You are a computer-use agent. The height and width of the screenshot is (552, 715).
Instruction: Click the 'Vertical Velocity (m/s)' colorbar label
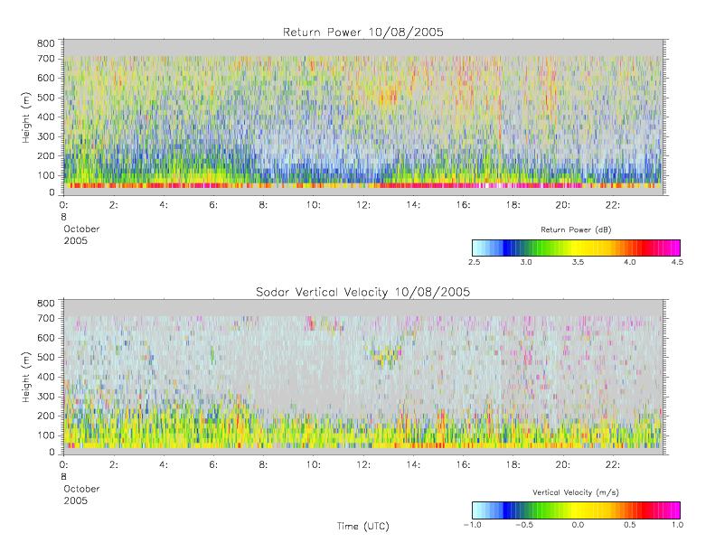(x=576, y=492)
